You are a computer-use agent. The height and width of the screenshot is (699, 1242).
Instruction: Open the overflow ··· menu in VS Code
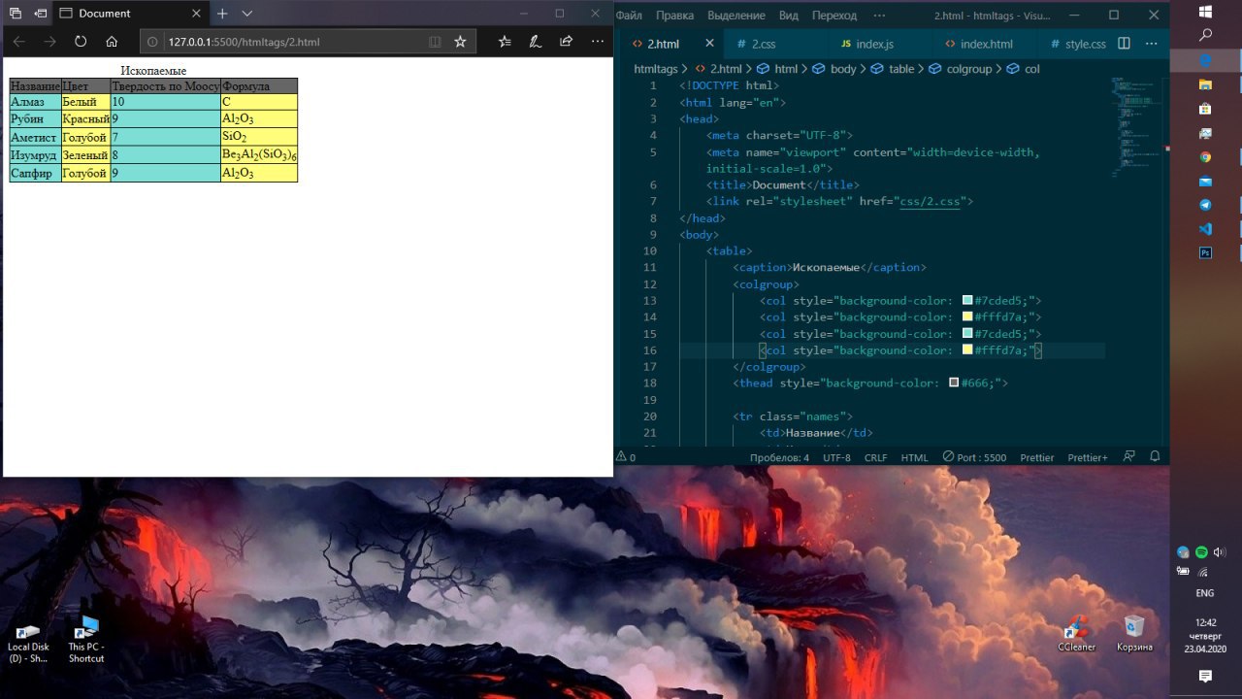tap(879, 16)
